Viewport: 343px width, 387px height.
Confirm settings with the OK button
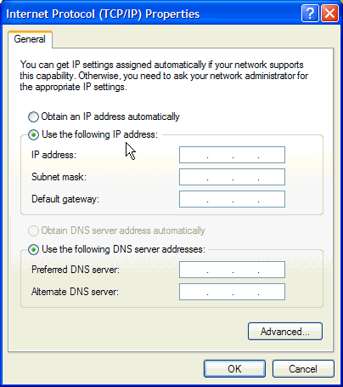[234, 369]
